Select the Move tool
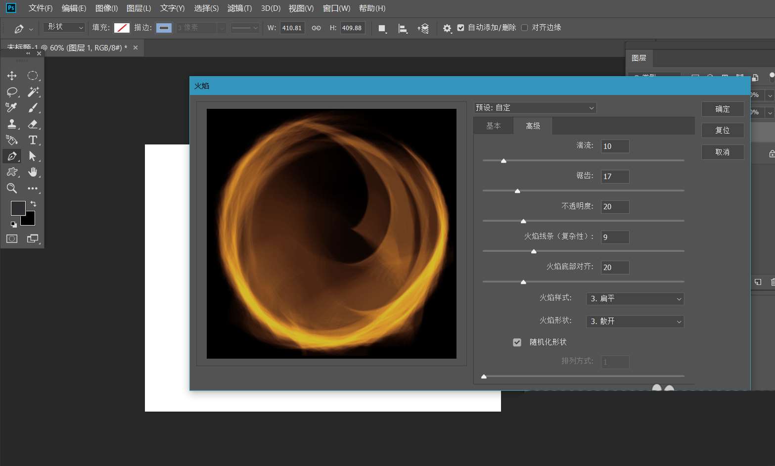Viewport: 775px width, 466px height. tap(12, 76)
